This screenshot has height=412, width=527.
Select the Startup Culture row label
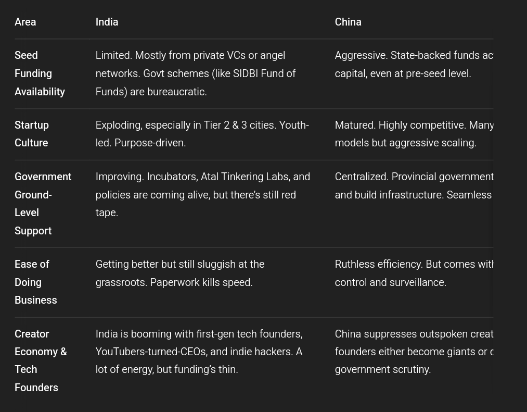pos(31,134)
